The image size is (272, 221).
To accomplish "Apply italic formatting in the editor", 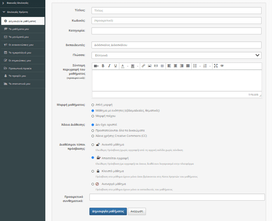I will pyautogui.click(x=109, y=66).
